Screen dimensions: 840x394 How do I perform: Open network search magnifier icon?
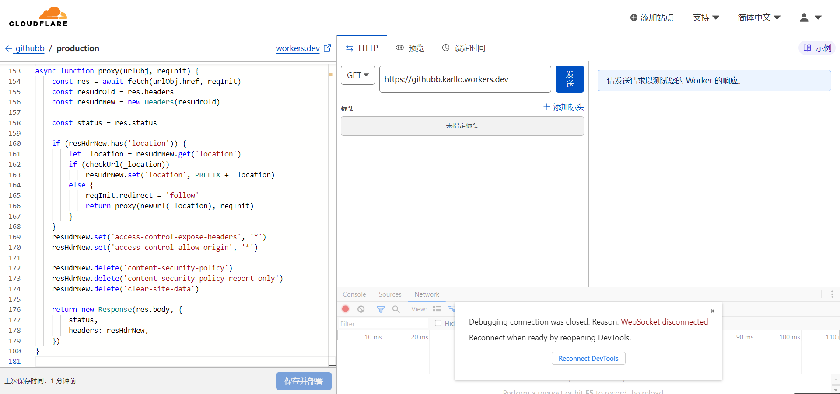point(396,309)
